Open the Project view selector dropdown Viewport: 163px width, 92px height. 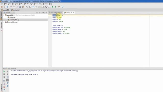(9, 13)
